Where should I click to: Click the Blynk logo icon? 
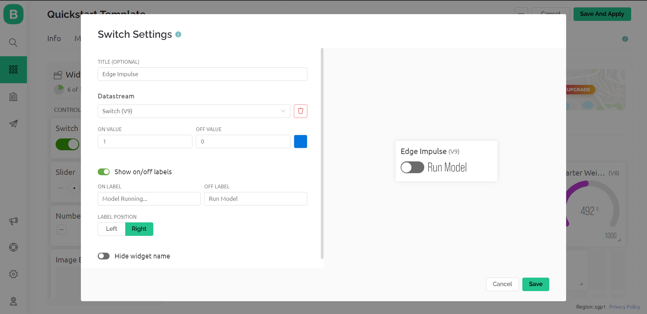point(13,14)
